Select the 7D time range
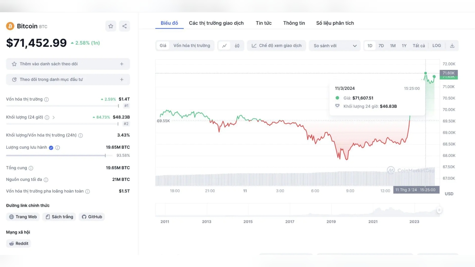The image size is (475, 267). click(381, 46)
